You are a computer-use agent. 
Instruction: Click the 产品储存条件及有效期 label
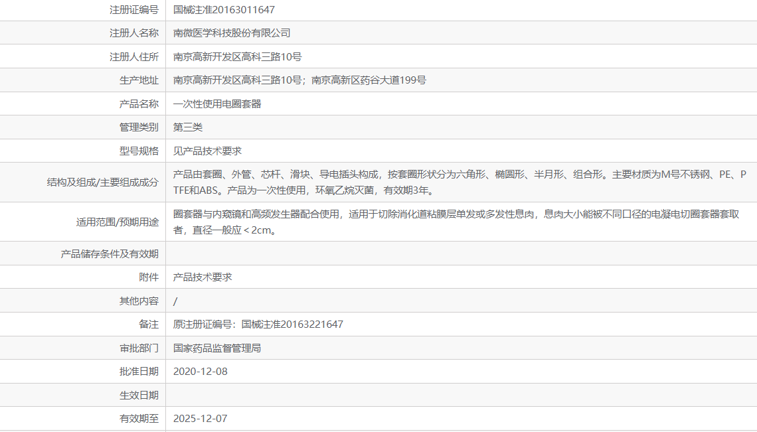110,253
